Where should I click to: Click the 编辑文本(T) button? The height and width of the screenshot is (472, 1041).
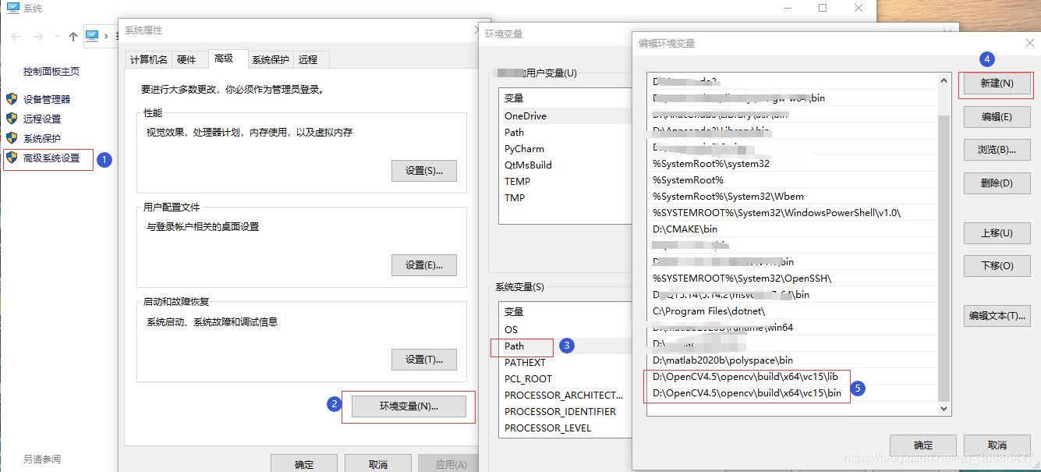[x=996, y=315]
